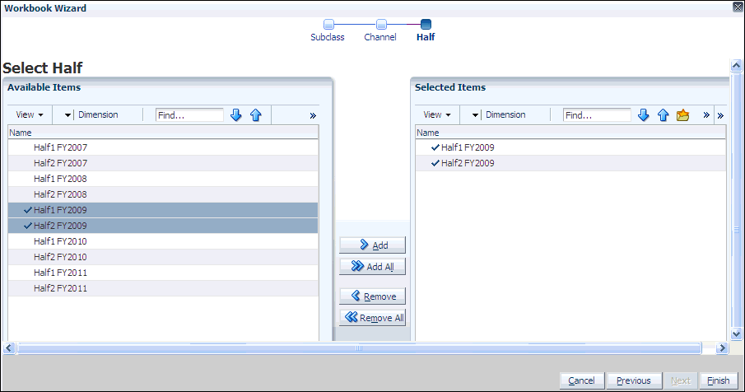Click horizontal scrollbar left arrow

coord(8,348)
